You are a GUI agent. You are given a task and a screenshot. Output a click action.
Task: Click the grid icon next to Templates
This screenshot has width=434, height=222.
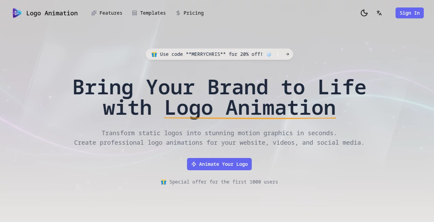click(134, 13)
